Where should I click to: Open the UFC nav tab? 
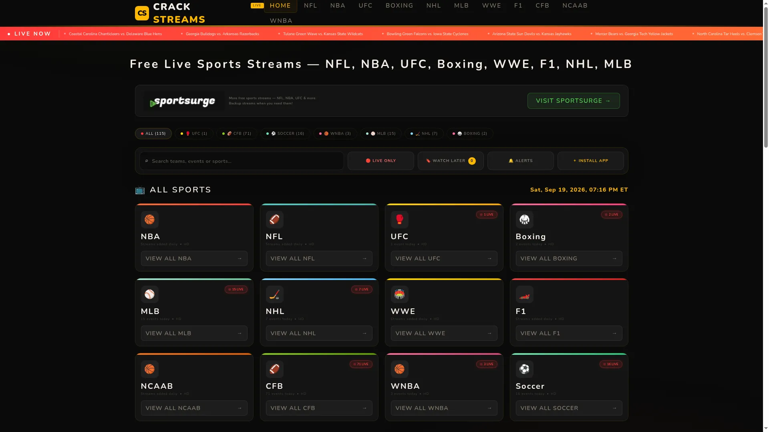tap(366, 6)
